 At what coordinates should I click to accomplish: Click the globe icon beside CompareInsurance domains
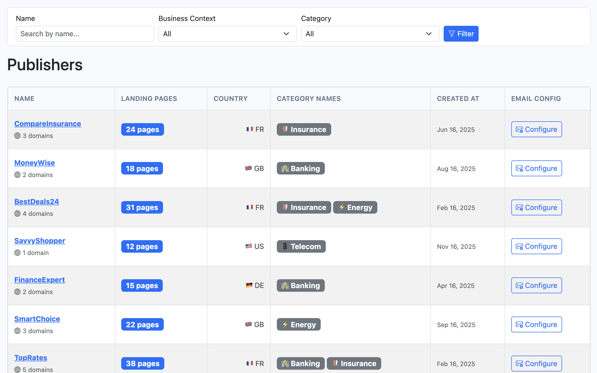pos(17,136)
